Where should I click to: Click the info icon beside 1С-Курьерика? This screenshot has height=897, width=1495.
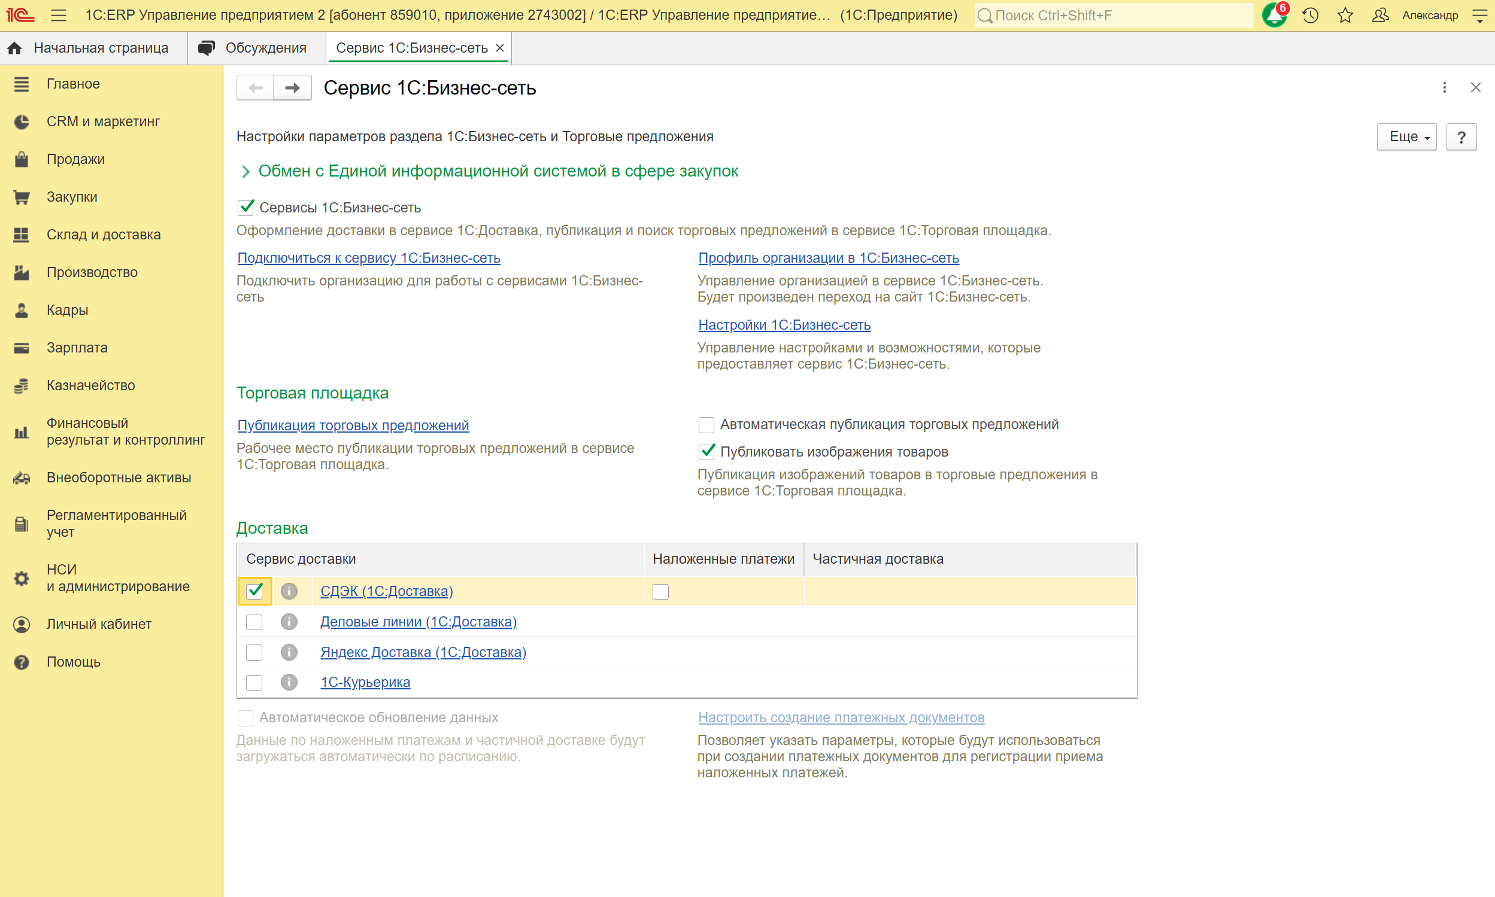[289, 682]
